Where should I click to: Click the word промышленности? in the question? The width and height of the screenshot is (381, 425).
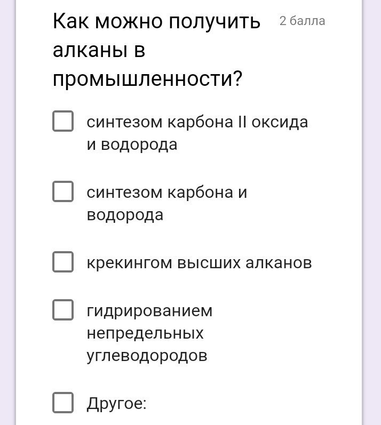click(147, 79)
